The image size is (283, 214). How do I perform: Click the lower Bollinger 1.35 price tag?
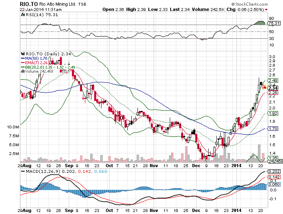tap(273, 158)
